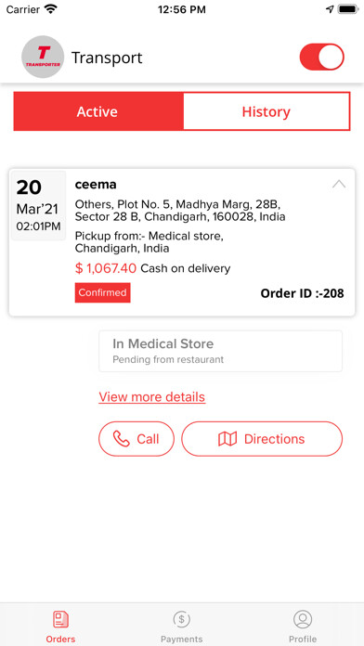The image size is (364, 646).
Task: Select the 20 Mar'21 date block
Action: pos(38,205)
